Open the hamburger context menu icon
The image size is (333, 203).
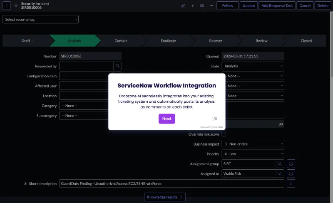(16, 5)
